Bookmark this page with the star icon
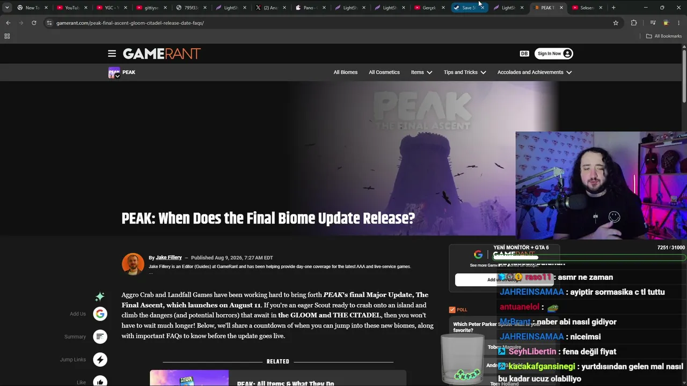The width and height of the screenshot is (687, 386). (616, 23)
